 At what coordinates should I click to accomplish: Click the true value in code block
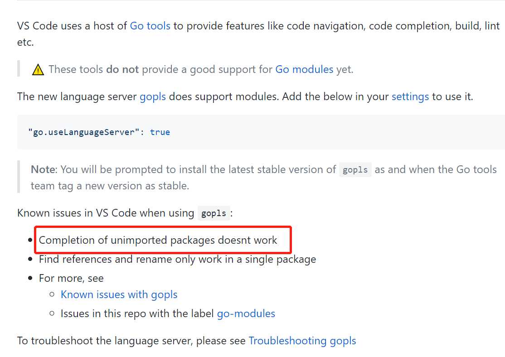160,132
